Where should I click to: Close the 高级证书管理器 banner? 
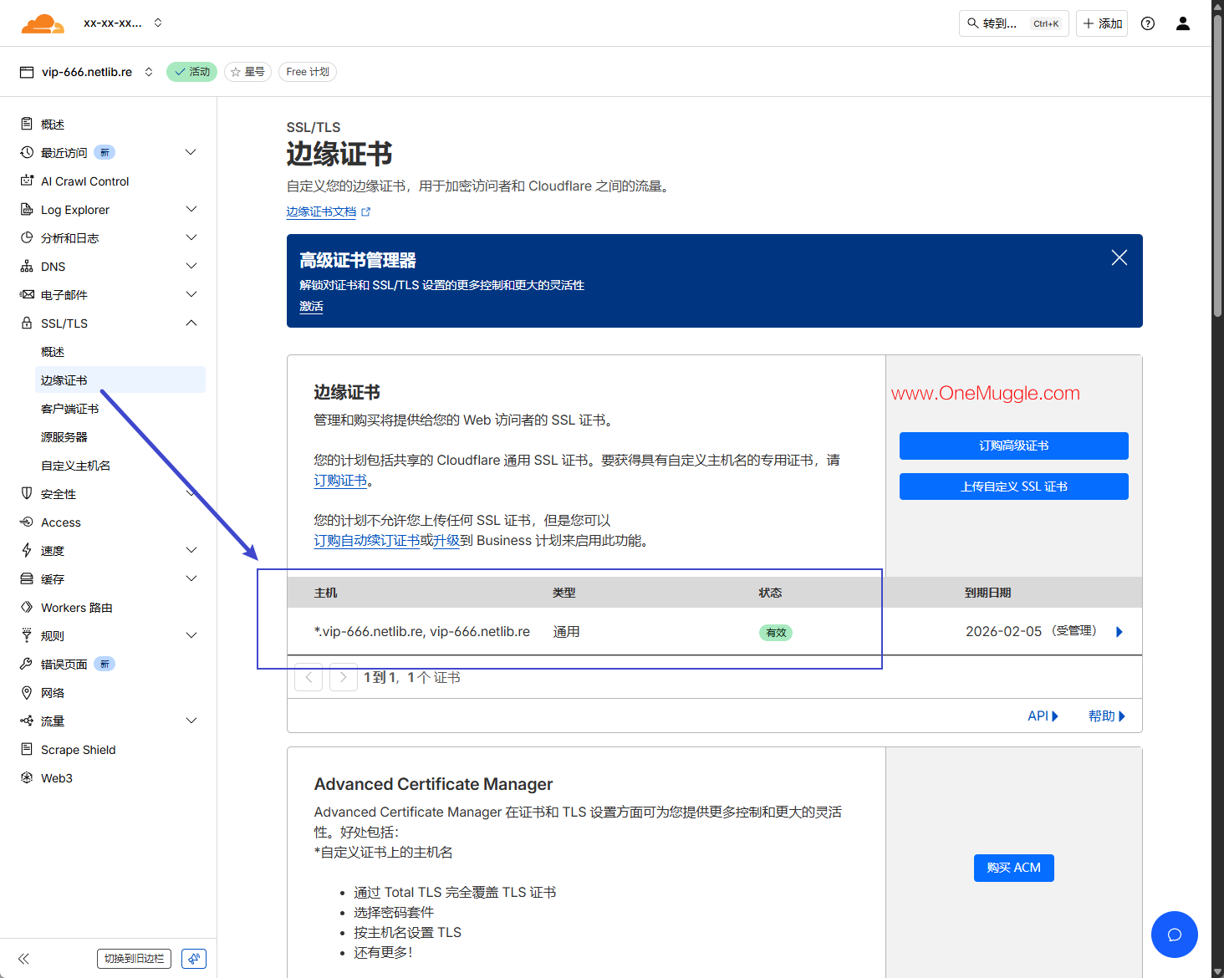click(x=1119, y=257)
